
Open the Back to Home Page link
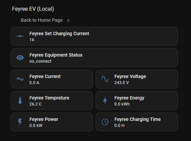pos(42,20)
